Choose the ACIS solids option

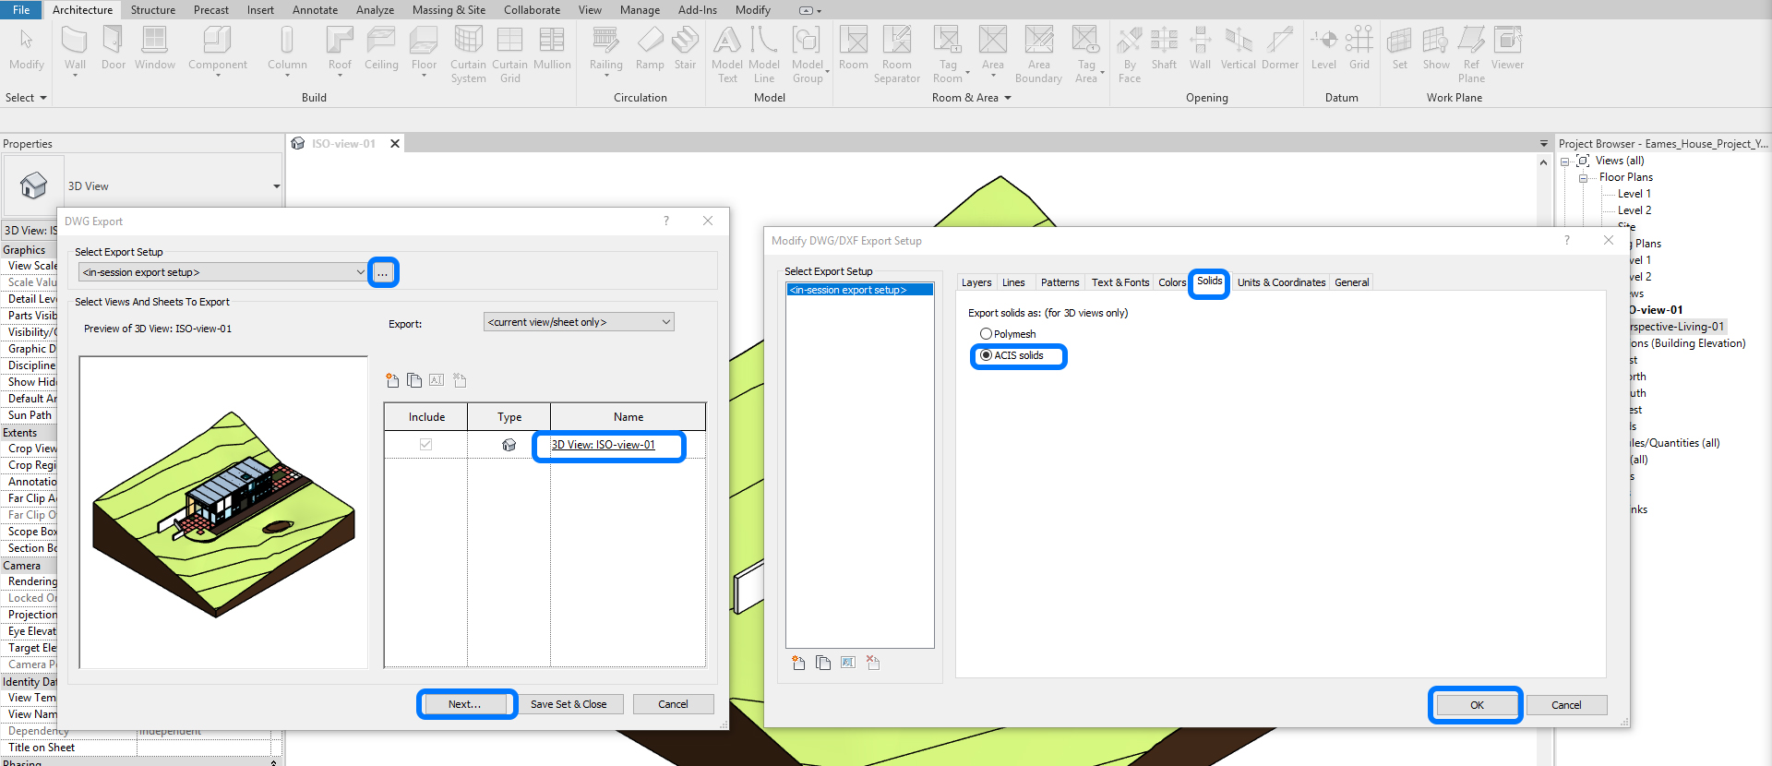(x=987, y=355)
